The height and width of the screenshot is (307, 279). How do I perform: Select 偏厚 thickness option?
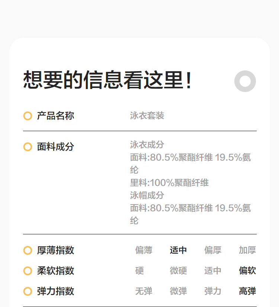(213, 250)
